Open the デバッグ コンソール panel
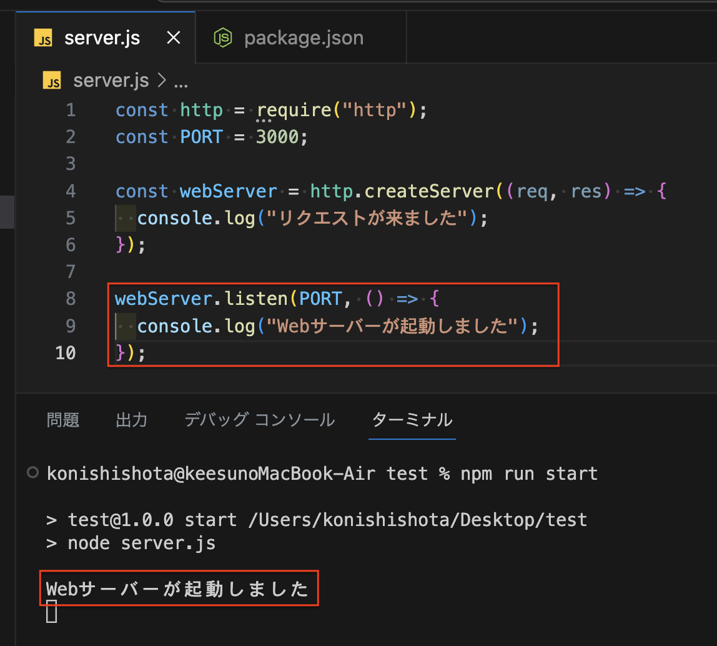Screen dimensions: 717x646 [x=259, y=420]
